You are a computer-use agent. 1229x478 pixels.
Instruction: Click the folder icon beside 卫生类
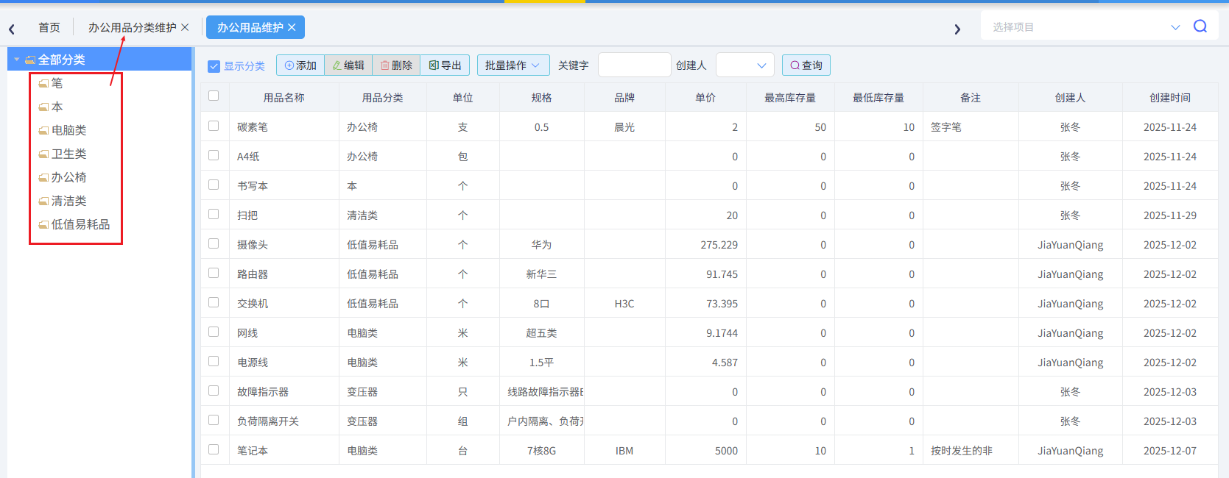tap(43, 154)
